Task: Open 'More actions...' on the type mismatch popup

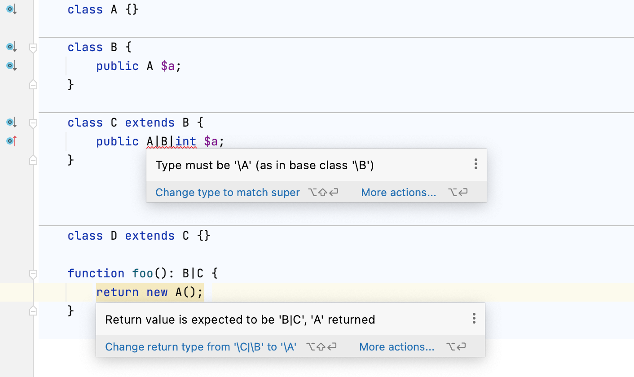Action: (398, 192)
